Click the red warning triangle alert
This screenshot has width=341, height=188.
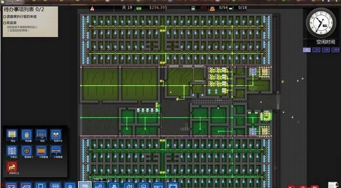(92, 8)
